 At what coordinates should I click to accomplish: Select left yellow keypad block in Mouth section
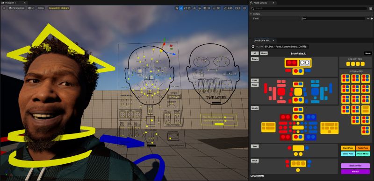pyautogui.click(x=268, y=127)
